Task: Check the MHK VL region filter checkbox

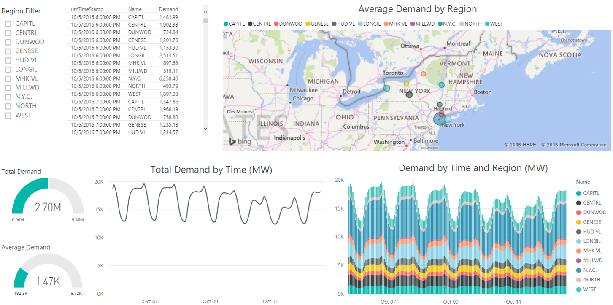Action: (8, 79)
